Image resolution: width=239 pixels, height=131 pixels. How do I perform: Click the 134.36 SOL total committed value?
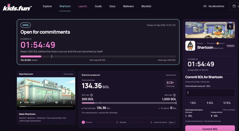coord(95,86)
